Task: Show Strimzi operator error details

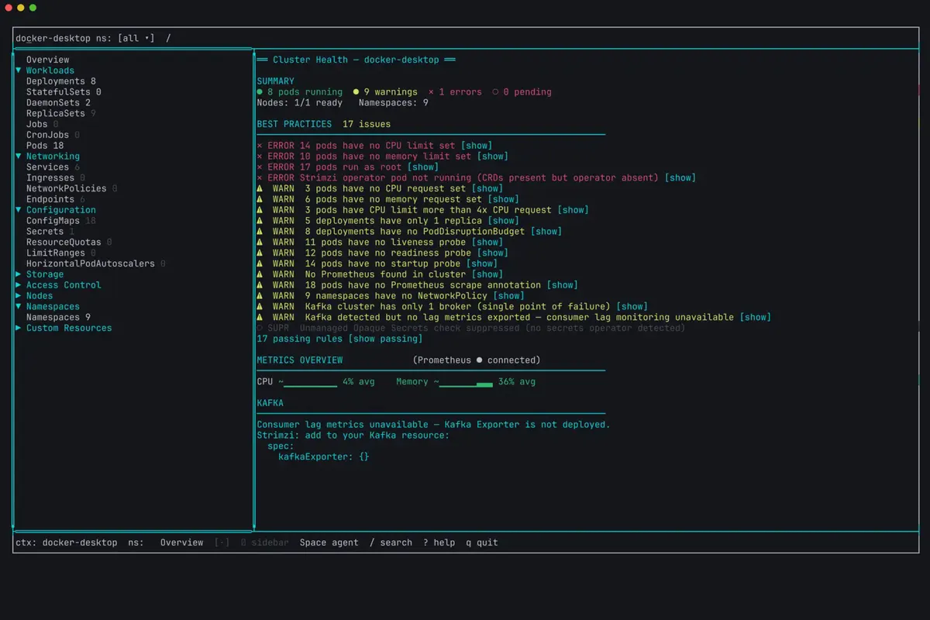Action: click(x=680, y=178)
